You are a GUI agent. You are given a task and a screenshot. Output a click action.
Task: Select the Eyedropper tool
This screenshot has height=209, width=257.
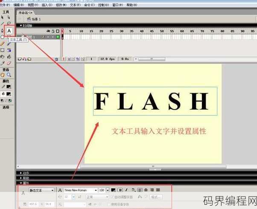click(x=2, y=63)
